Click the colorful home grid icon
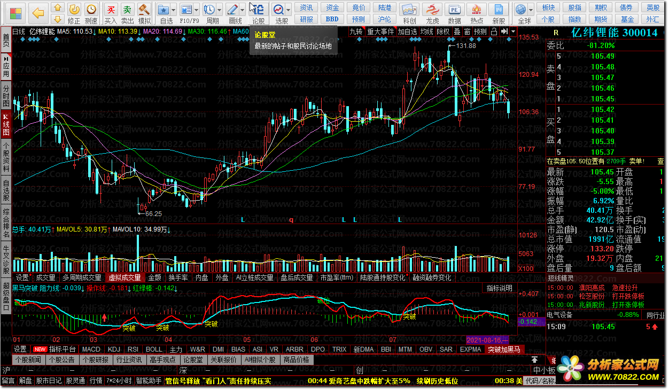 click(16, 13)
